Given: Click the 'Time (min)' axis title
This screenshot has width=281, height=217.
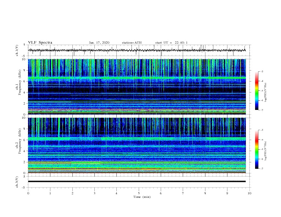Looking at the screenshot, I should point(142,197).
